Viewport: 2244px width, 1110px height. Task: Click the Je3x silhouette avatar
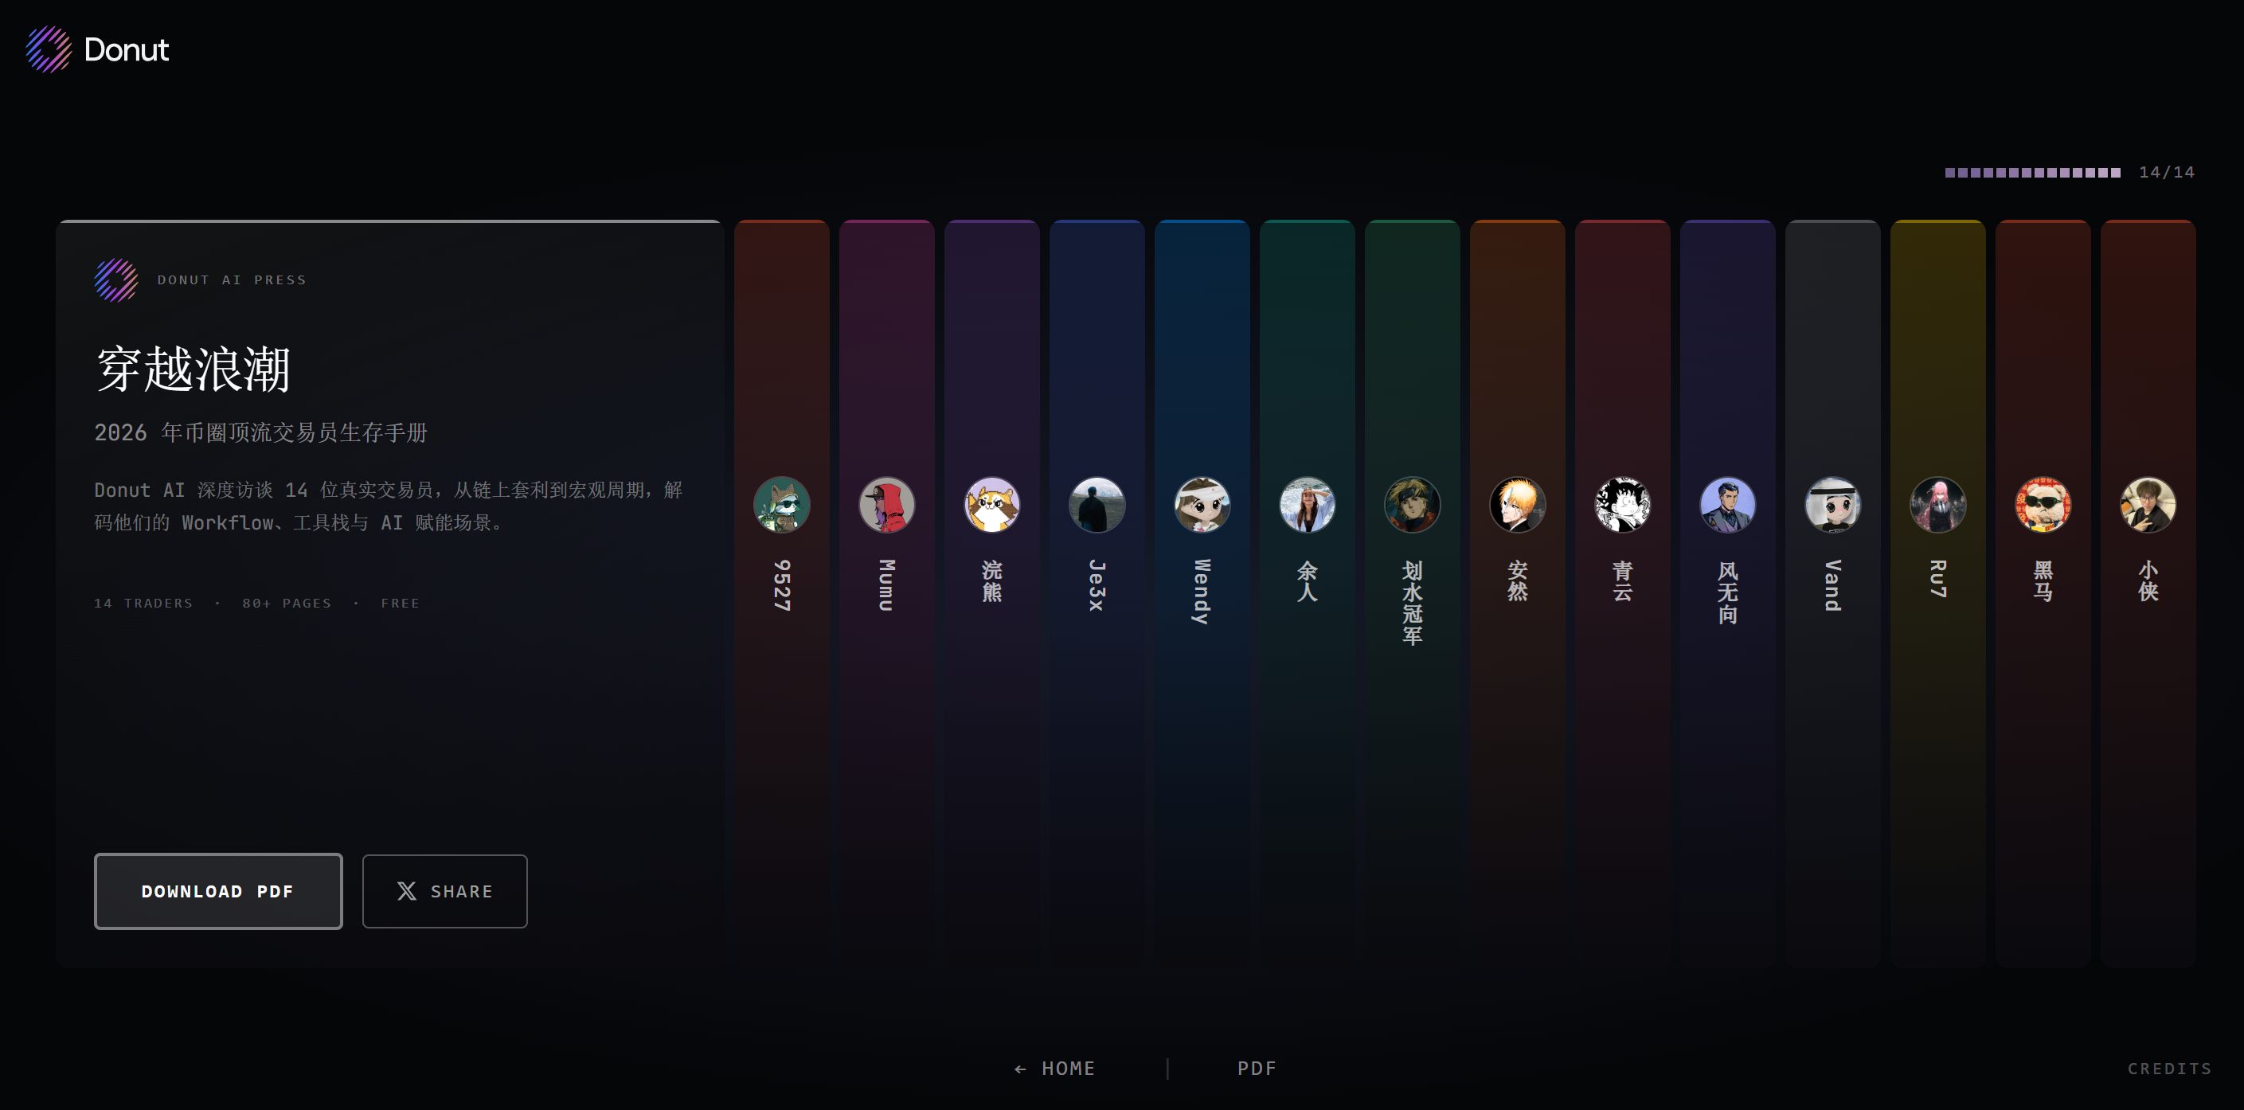click(x=1097, y=505)
